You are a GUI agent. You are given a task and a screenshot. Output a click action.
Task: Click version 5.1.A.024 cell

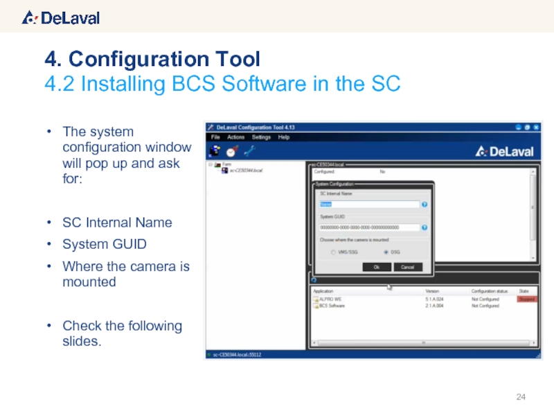pos(434,300)
